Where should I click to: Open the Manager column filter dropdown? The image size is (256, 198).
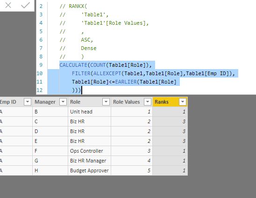[x=63, y=102]
